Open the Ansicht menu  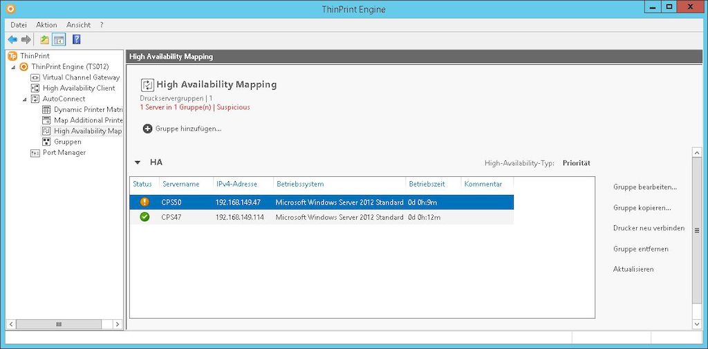(79, 25)
